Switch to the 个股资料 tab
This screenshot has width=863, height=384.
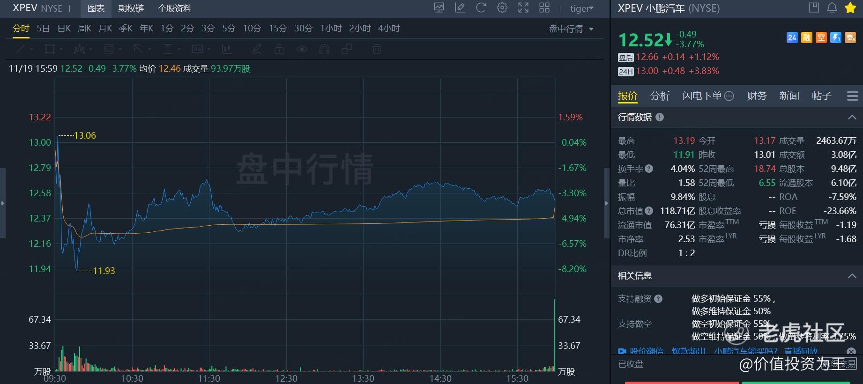[x=175, y=8]
